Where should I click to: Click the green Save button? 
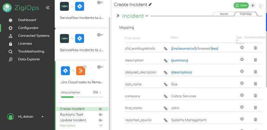point(241,6)
